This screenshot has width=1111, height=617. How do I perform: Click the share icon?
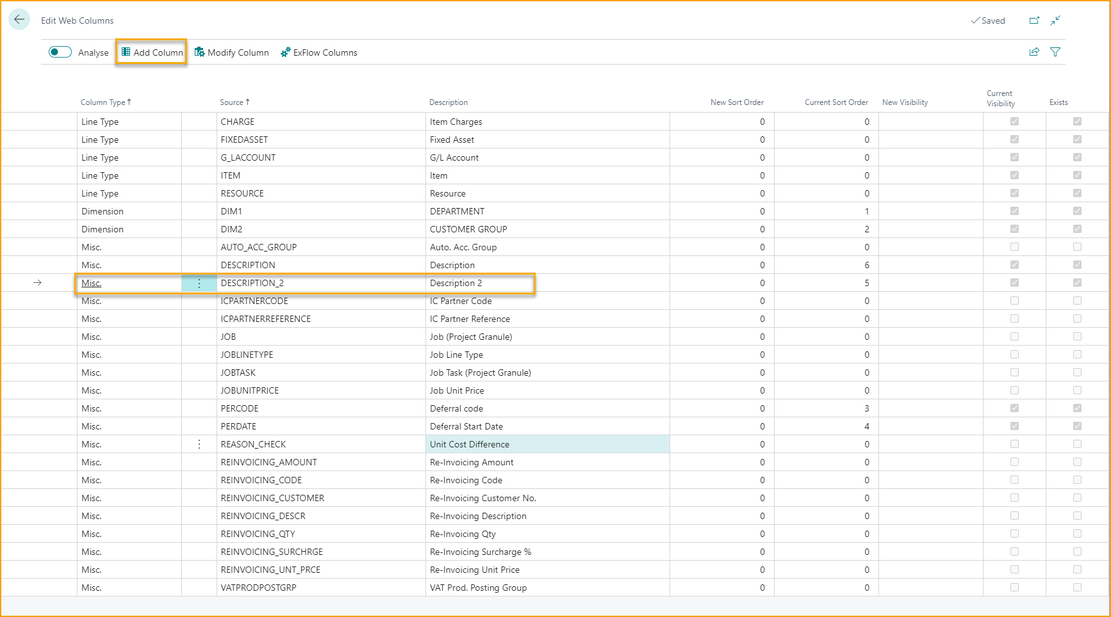coord(1034,52)
